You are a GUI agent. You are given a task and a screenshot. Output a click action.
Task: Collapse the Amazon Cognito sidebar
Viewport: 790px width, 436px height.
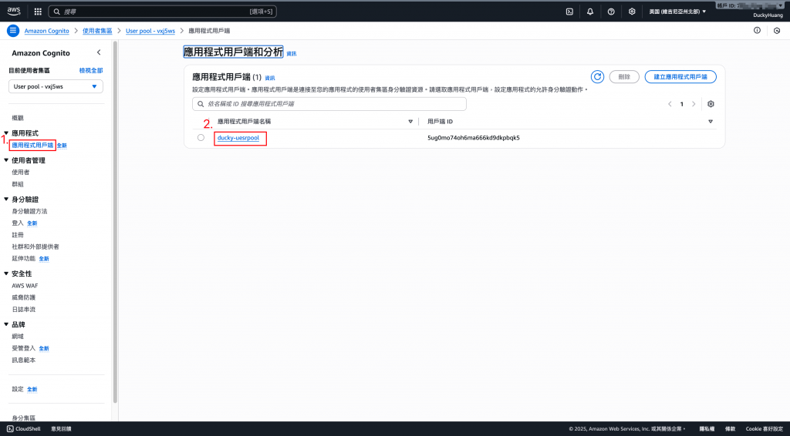pyautogui.click(x=99, y=52)
